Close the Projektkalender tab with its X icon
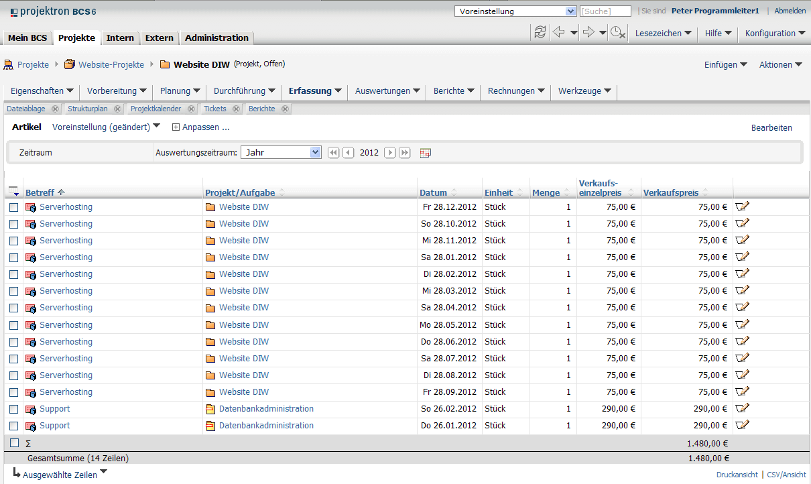This screenshot has height=484, width=811. click(191, 109)
